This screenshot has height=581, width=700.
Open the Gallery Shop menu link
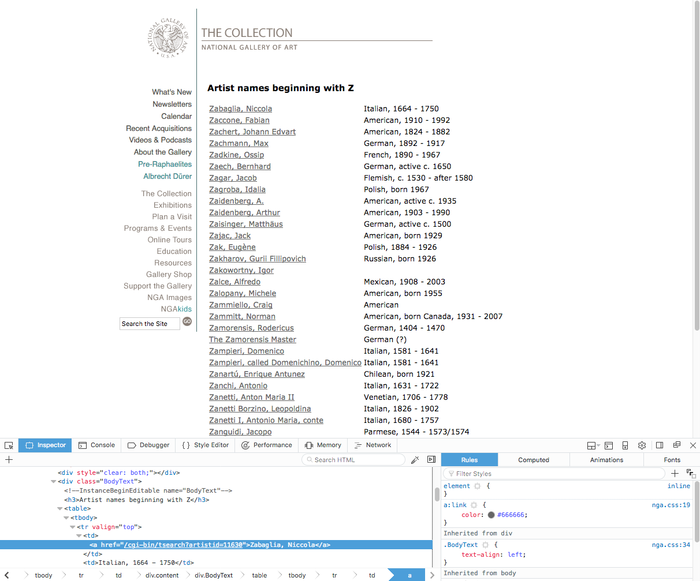(169, 274)
